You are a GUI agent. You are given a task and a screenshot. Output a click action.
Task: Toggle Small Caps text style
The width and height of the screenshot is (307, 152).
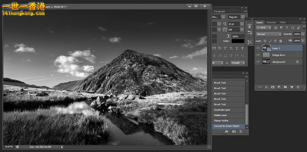click(x=220, y=48)
